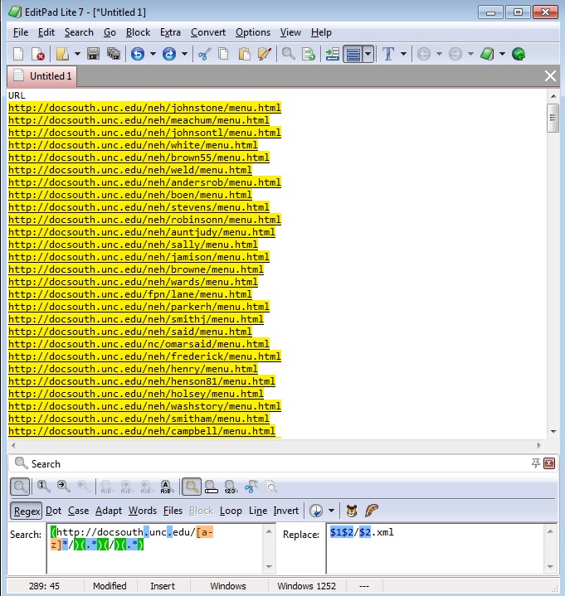
Task: Click the editor vertical scrollbar thumb
Action: tap(553, 118)
